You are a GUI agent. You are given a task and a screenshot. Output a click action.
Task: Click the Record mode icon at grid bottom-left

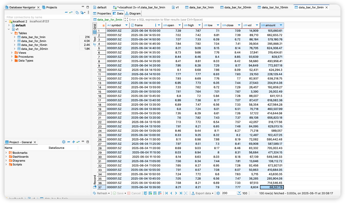tap(95, 187)
